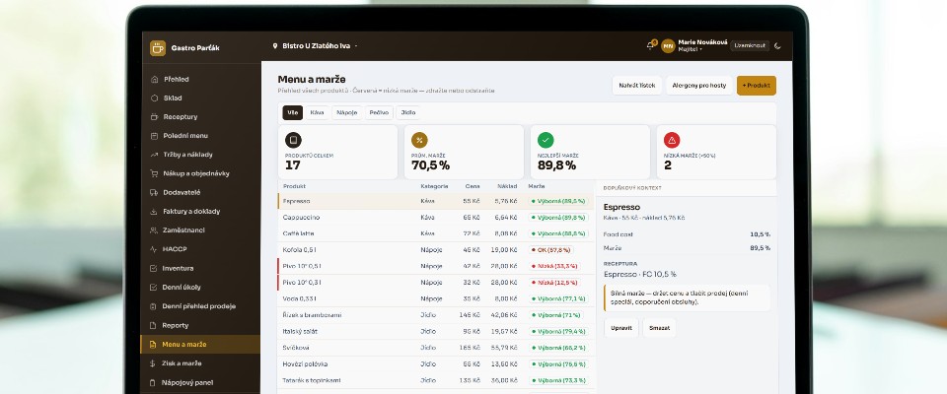Click the Produktů celkem card icon
This screenshot has height=394, width=947.
(293, 140)
